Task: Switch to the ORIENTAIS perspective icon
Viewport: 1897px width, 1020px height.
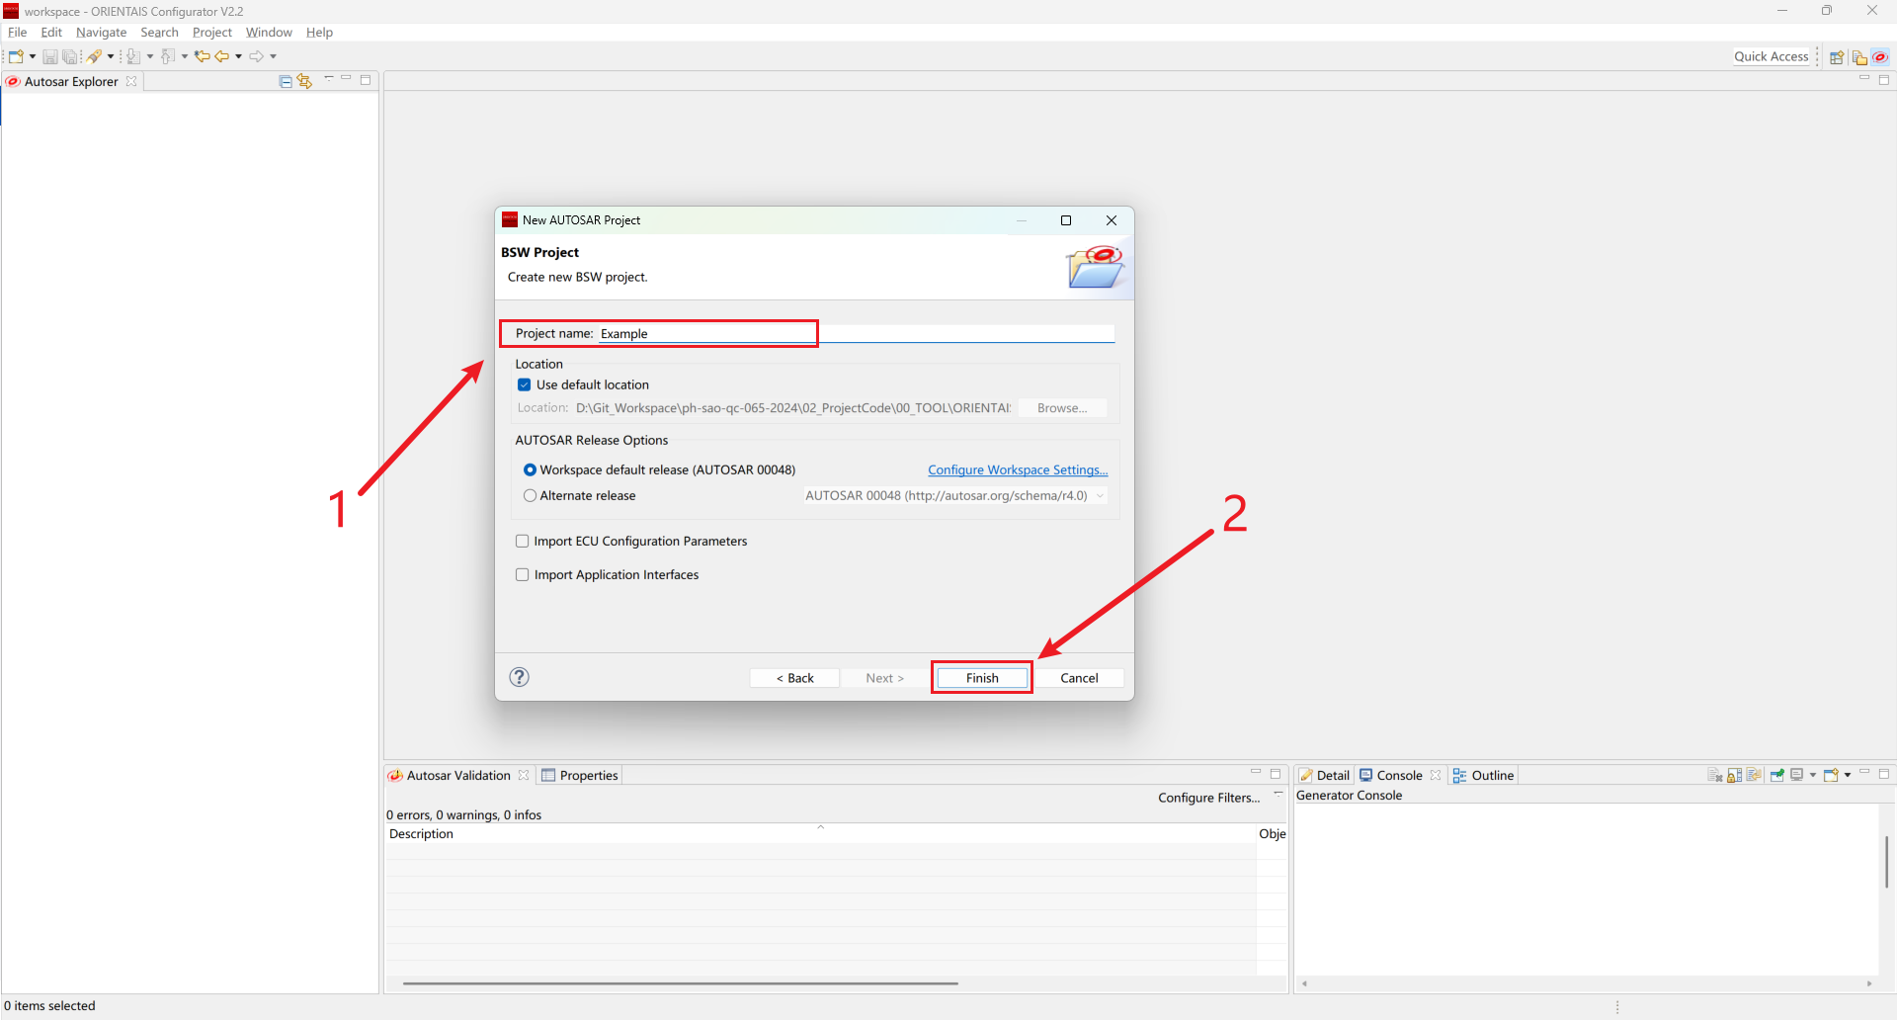Action: (1880, 57)
